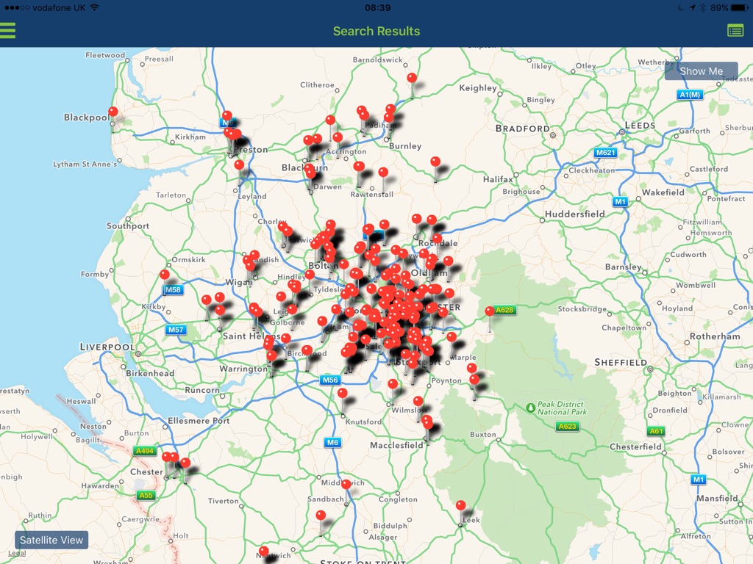Tap the Search Results title

[x=376, y=31]
